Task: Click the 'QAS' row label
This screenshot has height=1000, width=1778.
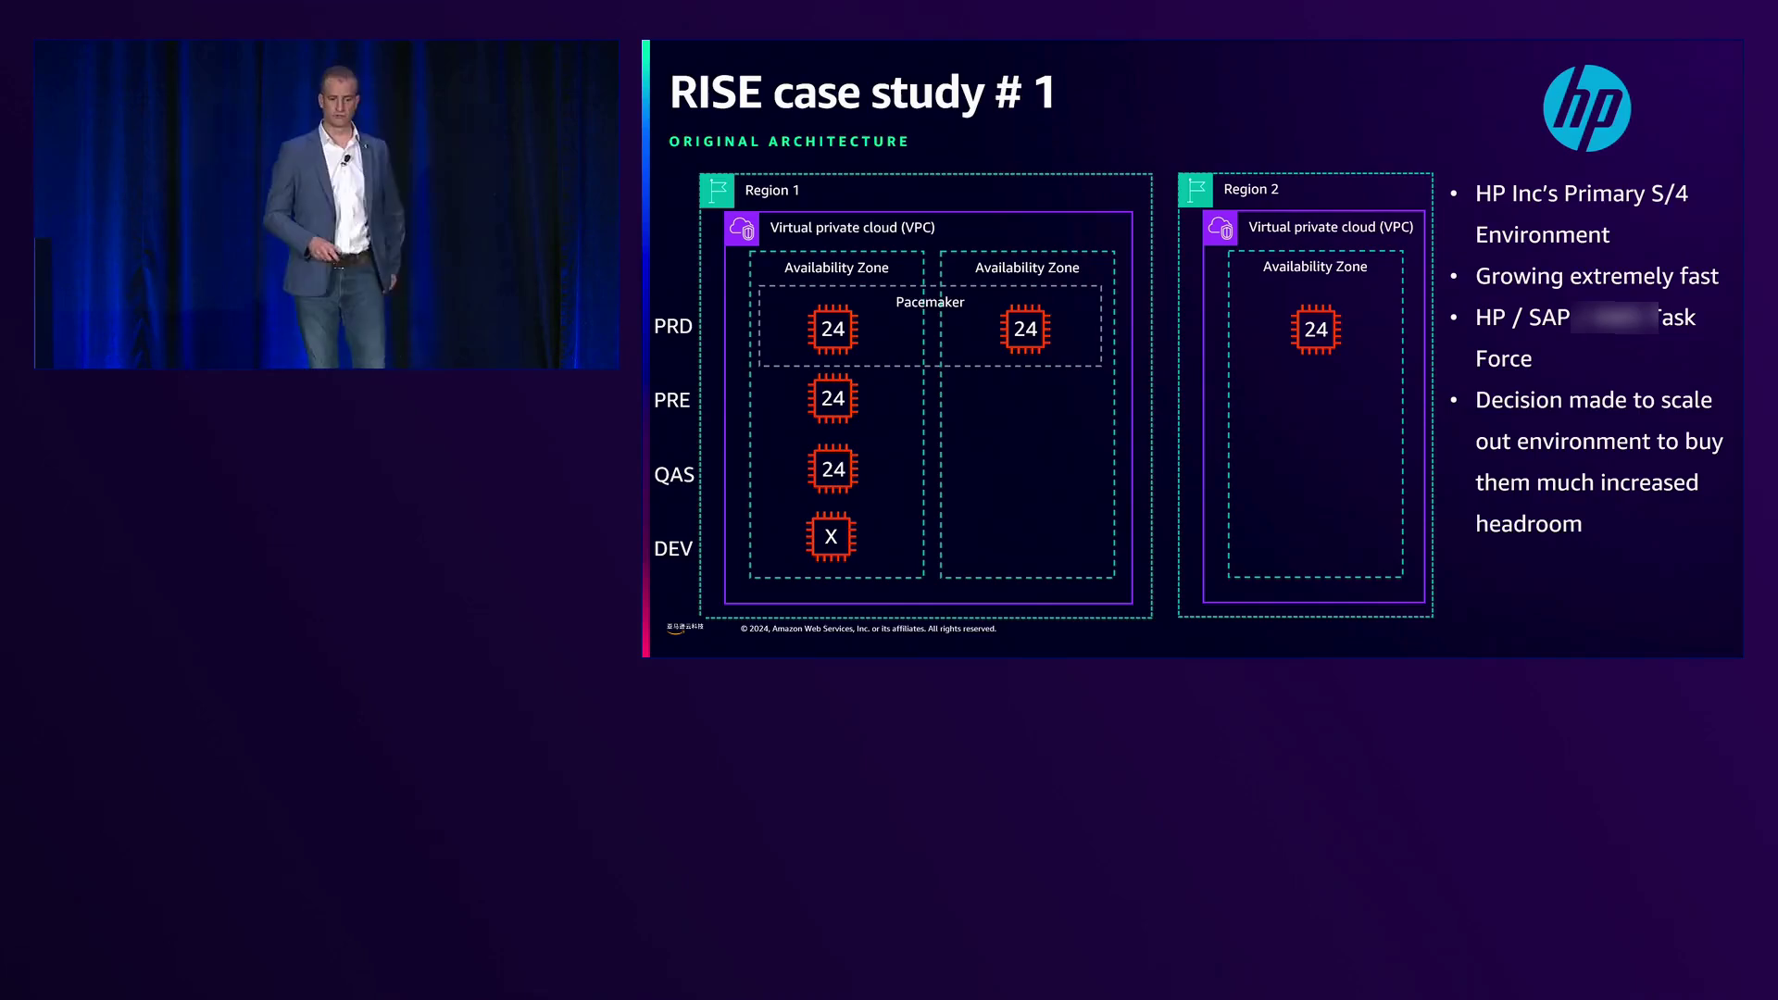Action: (x=674, y=475)
